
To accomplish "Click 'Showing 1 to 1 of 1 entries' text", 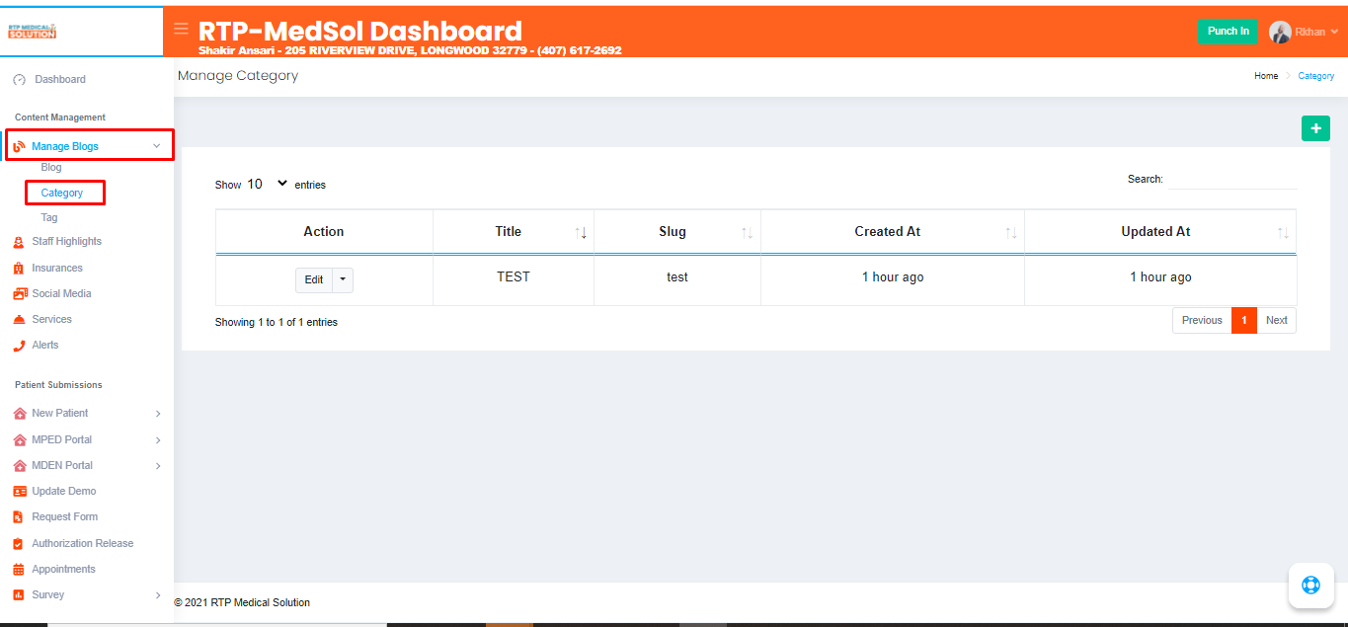I will 277,323.
